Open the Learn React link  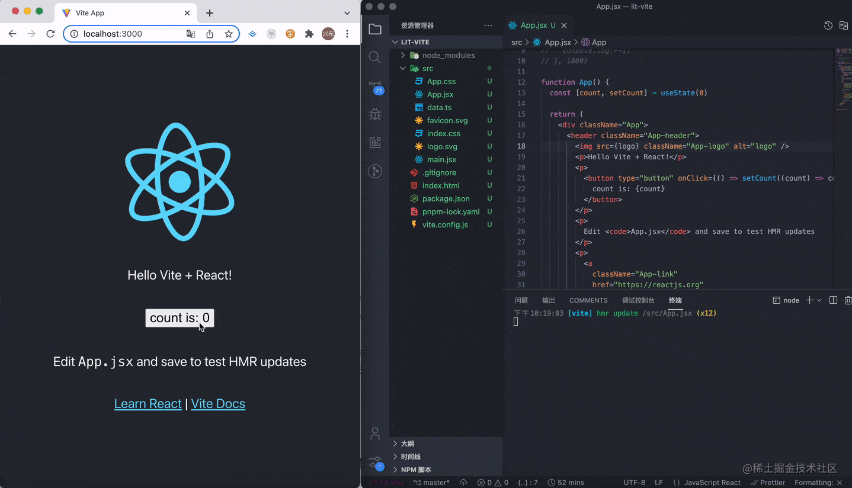[x=148, y=404]
